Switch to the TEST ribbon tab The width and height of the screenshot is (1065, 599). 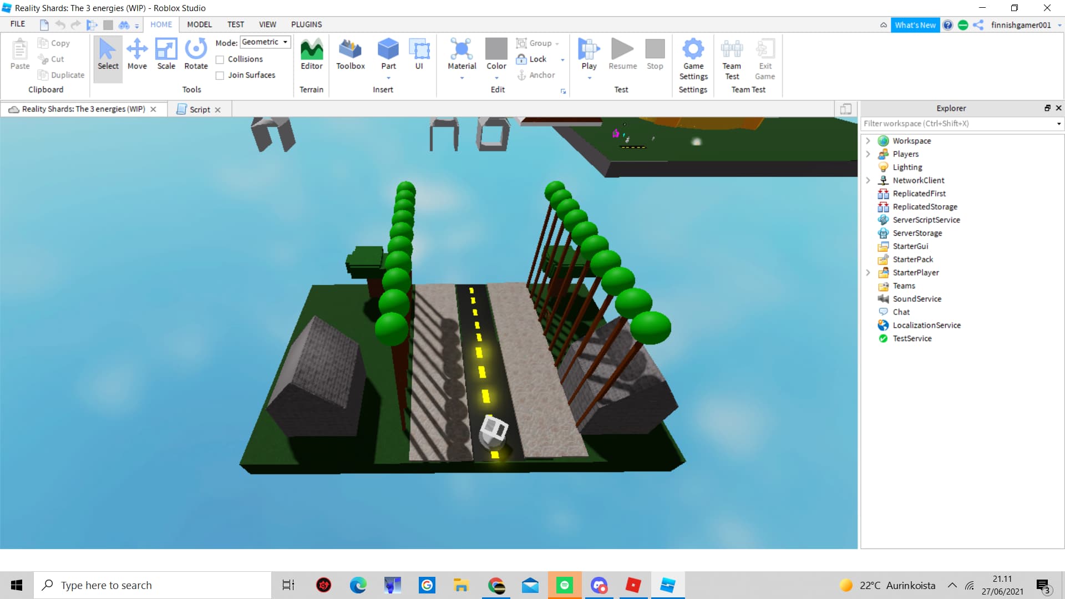point(235,24)
